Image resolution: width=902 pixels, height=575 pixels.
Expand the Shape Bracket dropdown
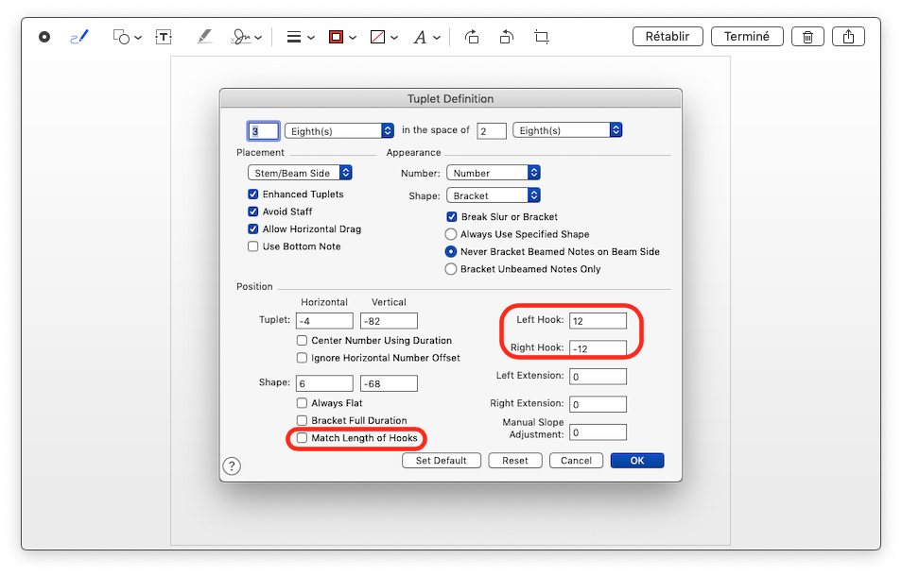493,195
